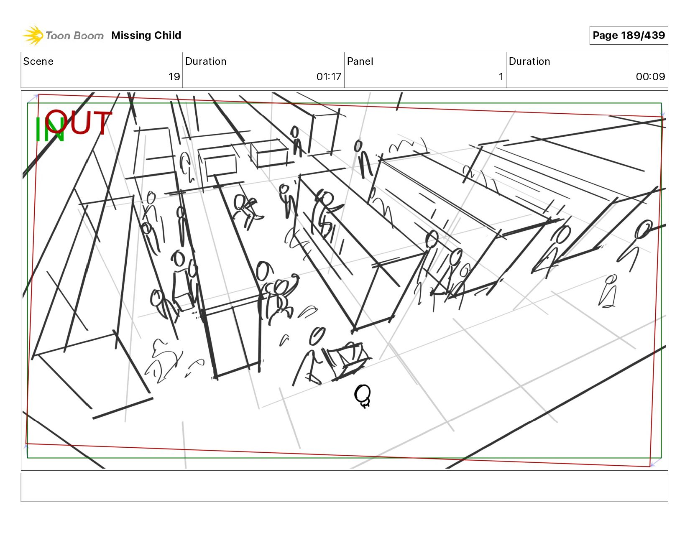Select the 'Missing Child' project title
690x533 pixels.
coord(146,36)
